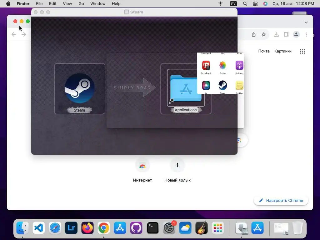Open the Help menu
320x240 pixels.
[116, 4]
